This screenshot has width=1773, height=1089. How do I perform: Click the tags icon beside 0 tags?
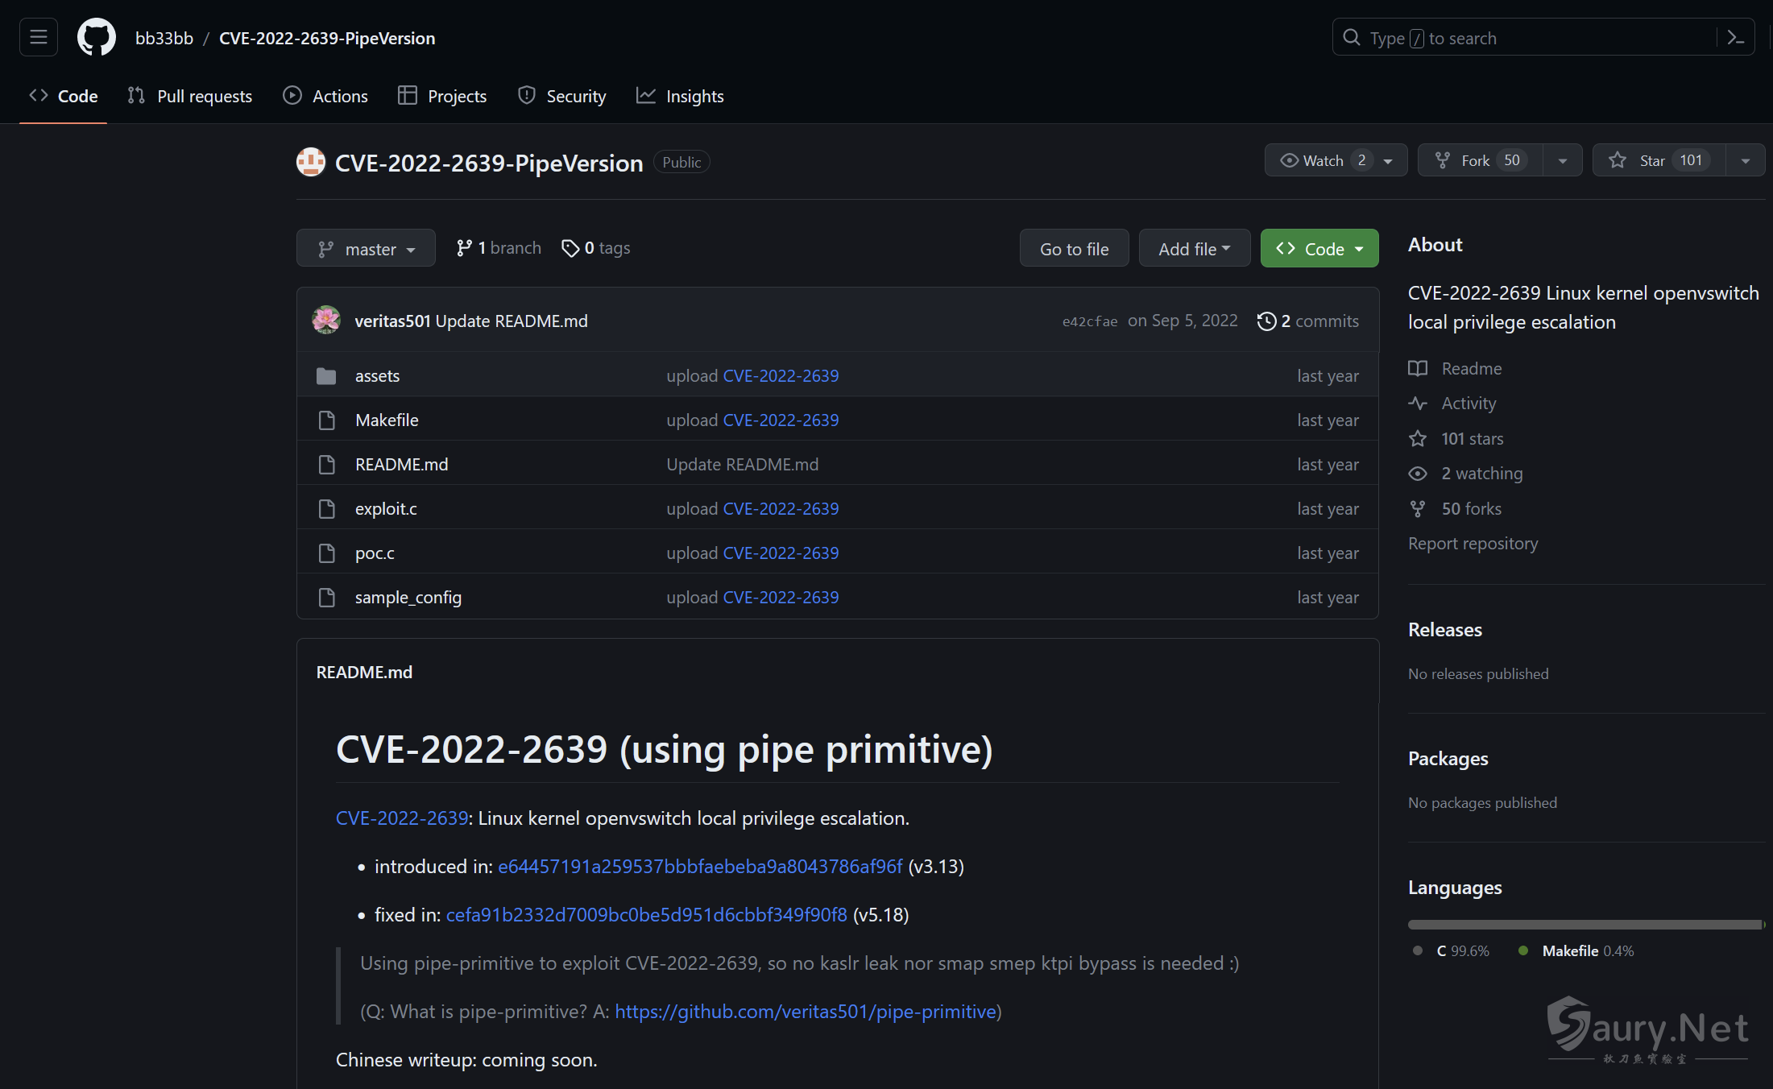pyautogui.click(x=571, y=247)
